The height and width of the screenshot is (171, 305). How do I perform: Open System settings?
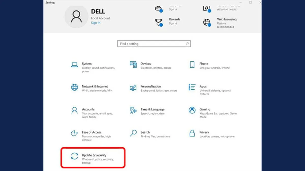86,65
